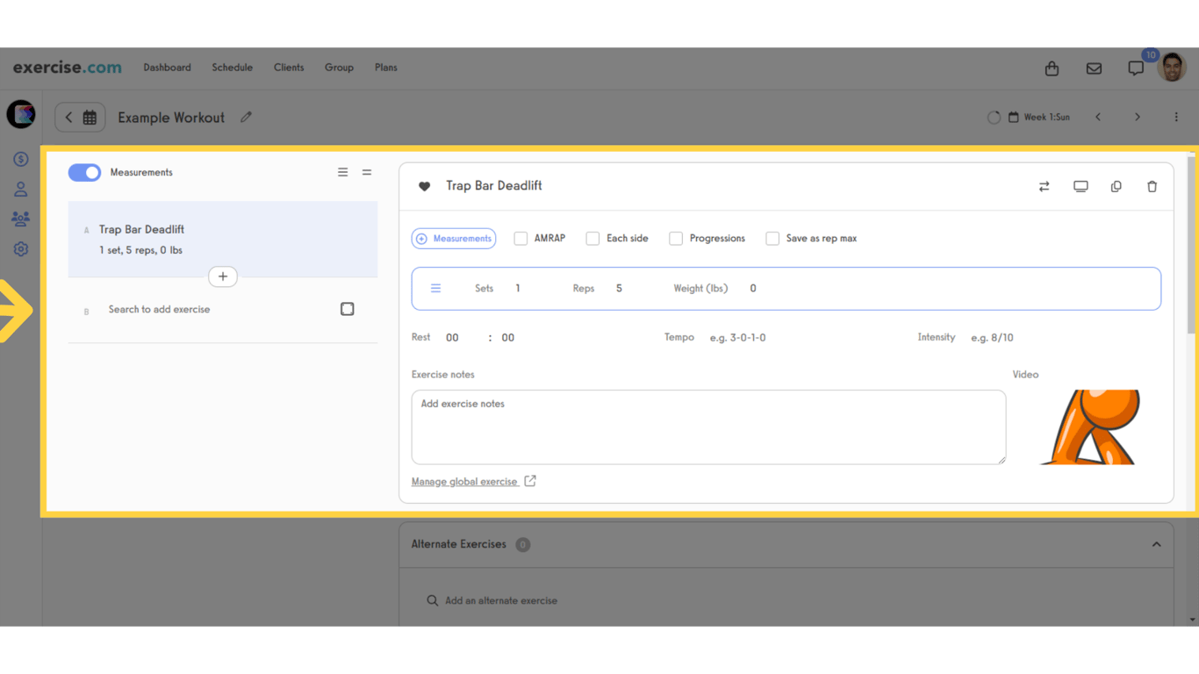1199x674 pixels.
Task: Open the dollar sign billing sidebar icon
Action: coord(21,159)
